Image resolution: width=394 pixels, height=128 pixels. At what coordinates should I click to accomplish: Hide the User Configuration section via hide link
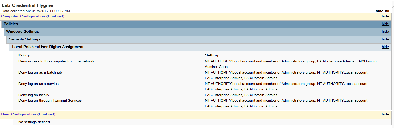pos(385,114)
